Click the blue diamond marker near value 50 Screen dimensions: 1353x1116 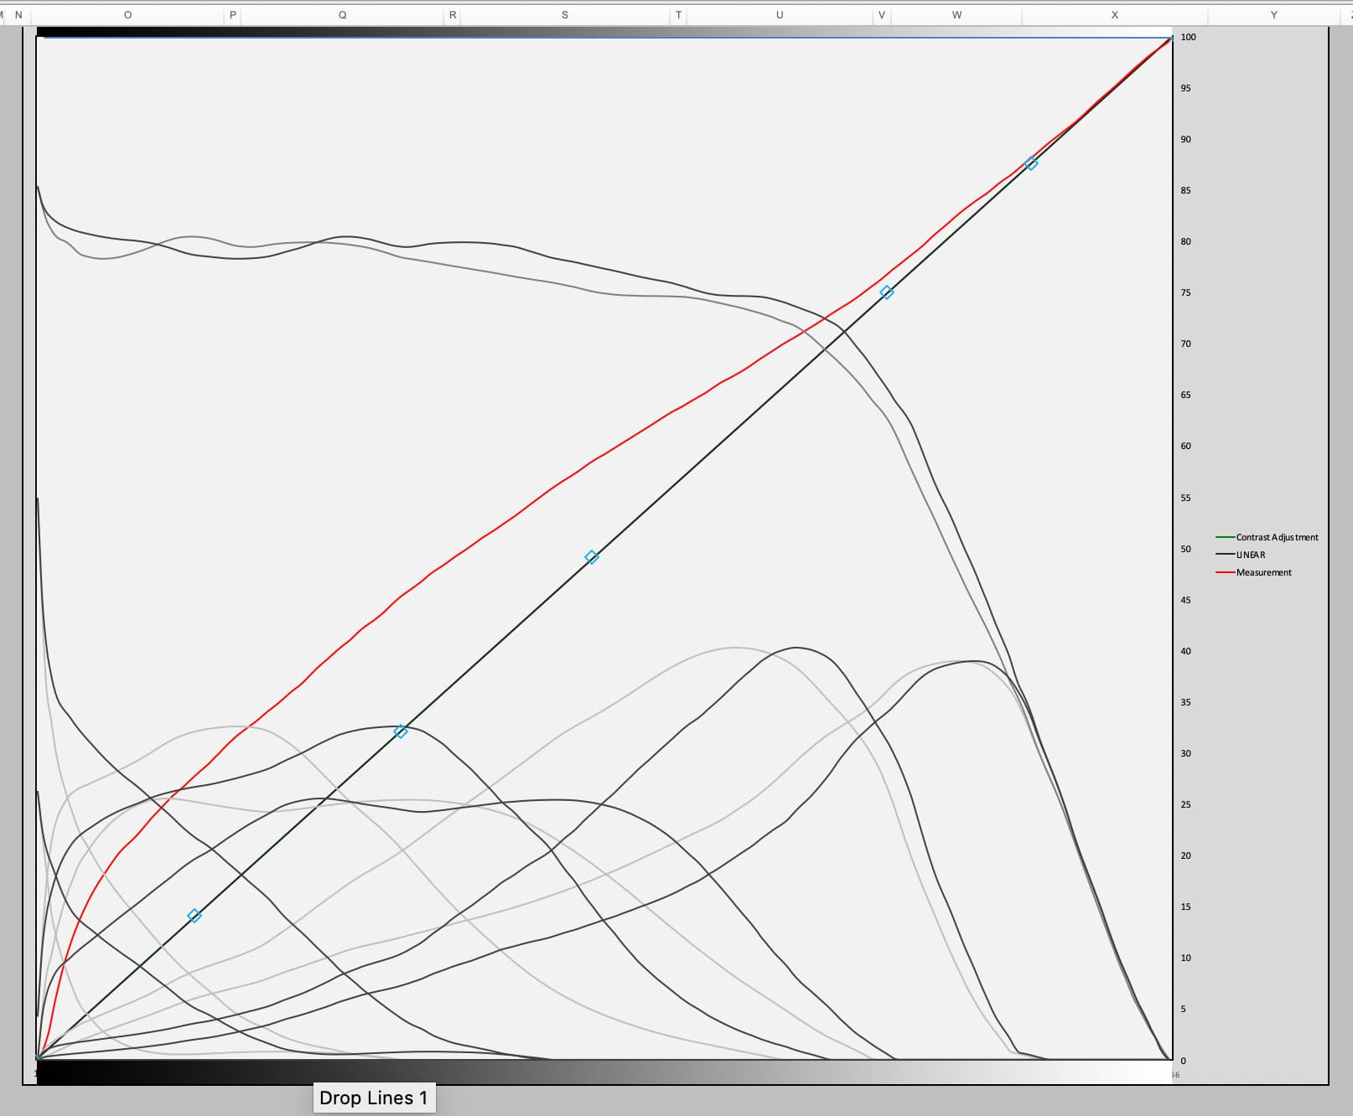[x=591, y=557]
